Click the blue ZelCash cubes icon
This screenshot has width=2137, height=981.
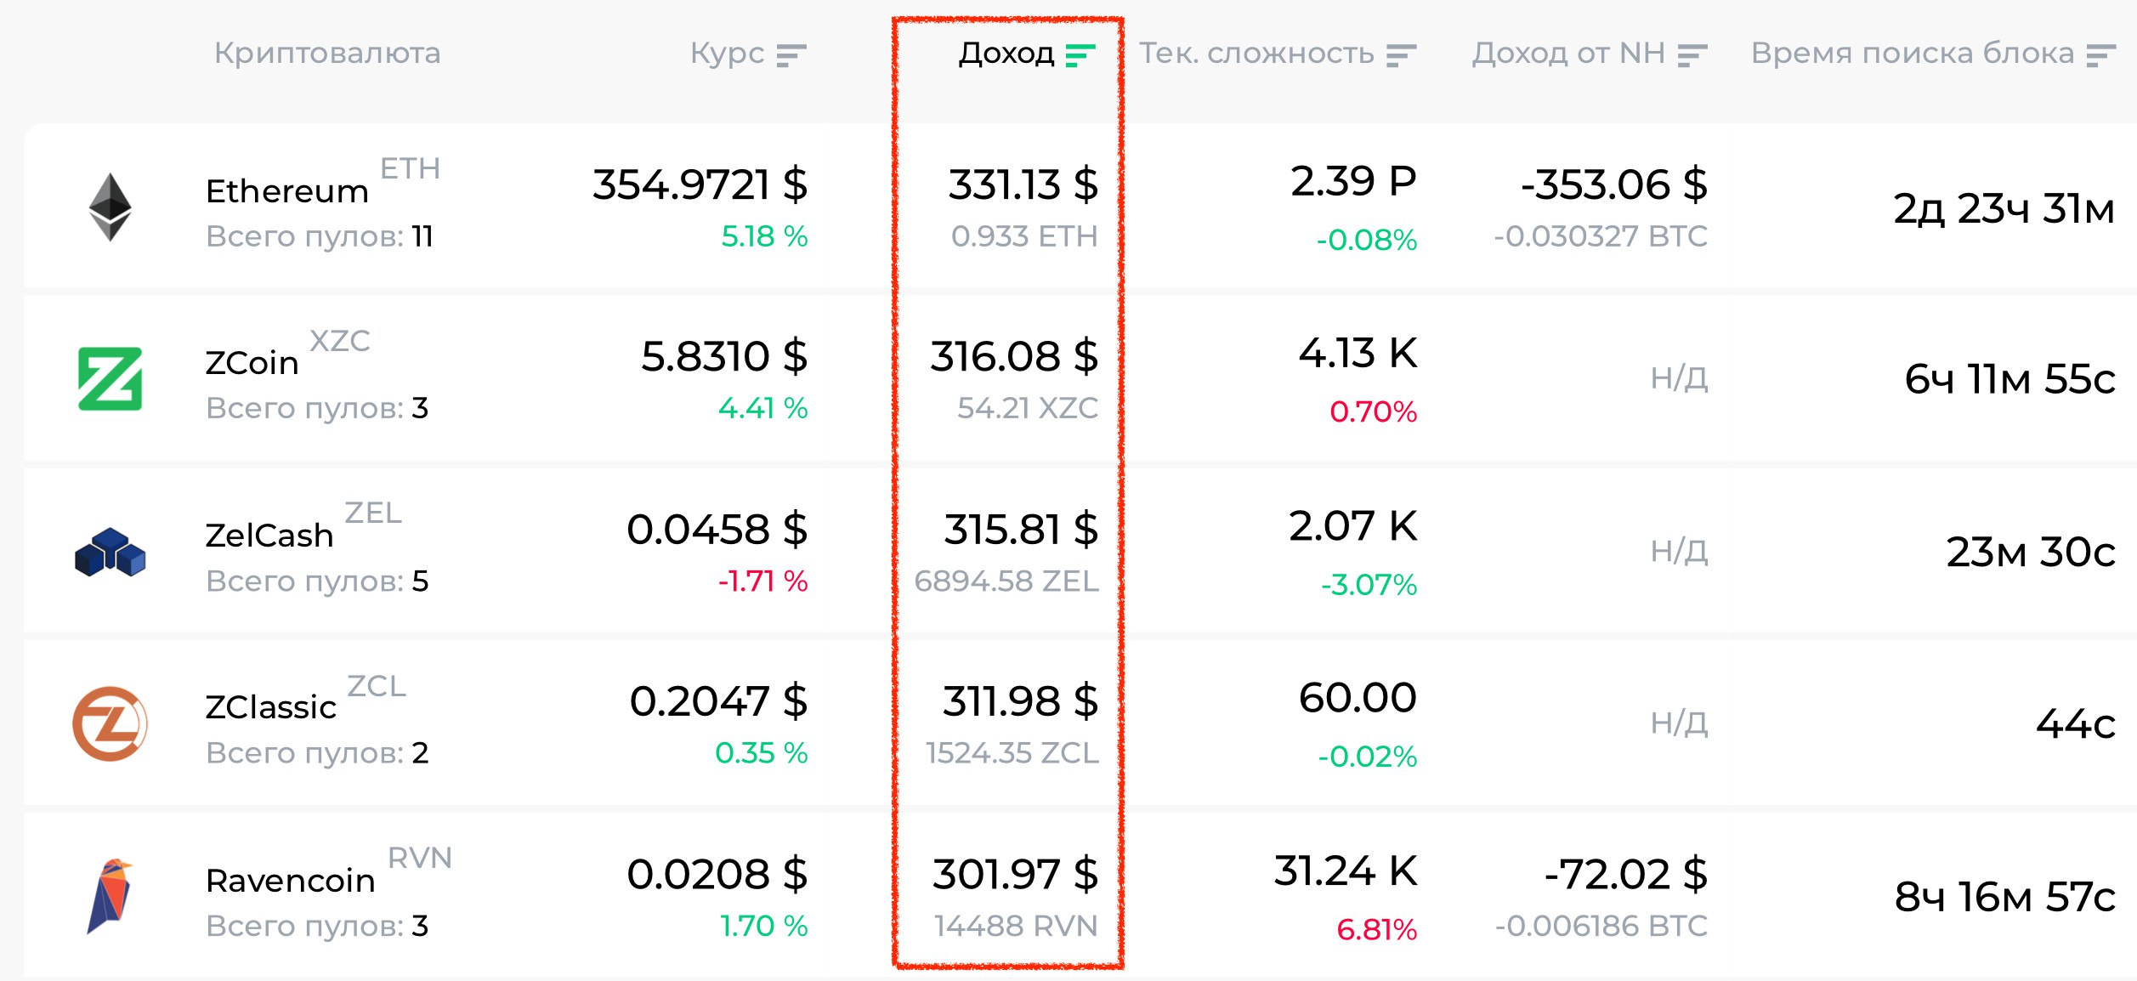(x=111, y=553)
